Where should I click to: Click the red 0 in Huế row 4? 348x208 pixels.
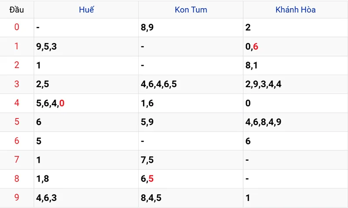tap(62, 103)
